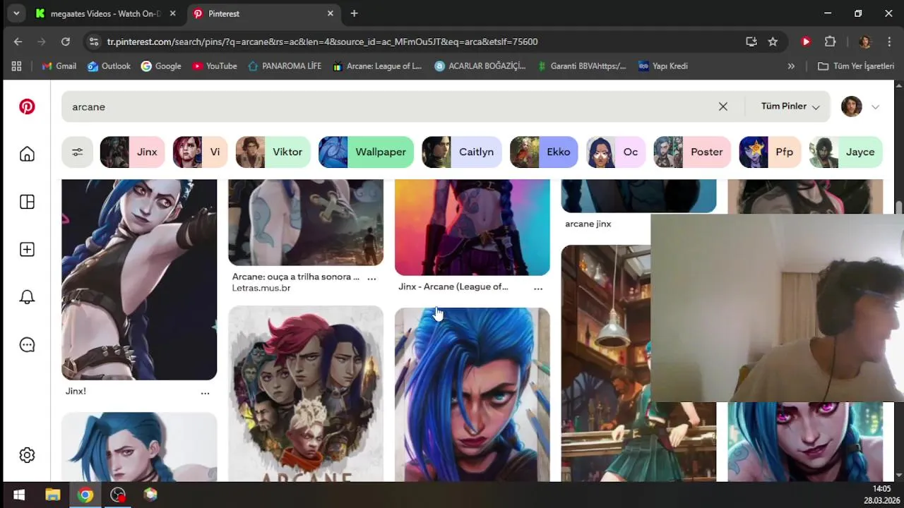The image size is (904, 508).
Task: Click the browser address bar URL
Action: coord(322,42)
